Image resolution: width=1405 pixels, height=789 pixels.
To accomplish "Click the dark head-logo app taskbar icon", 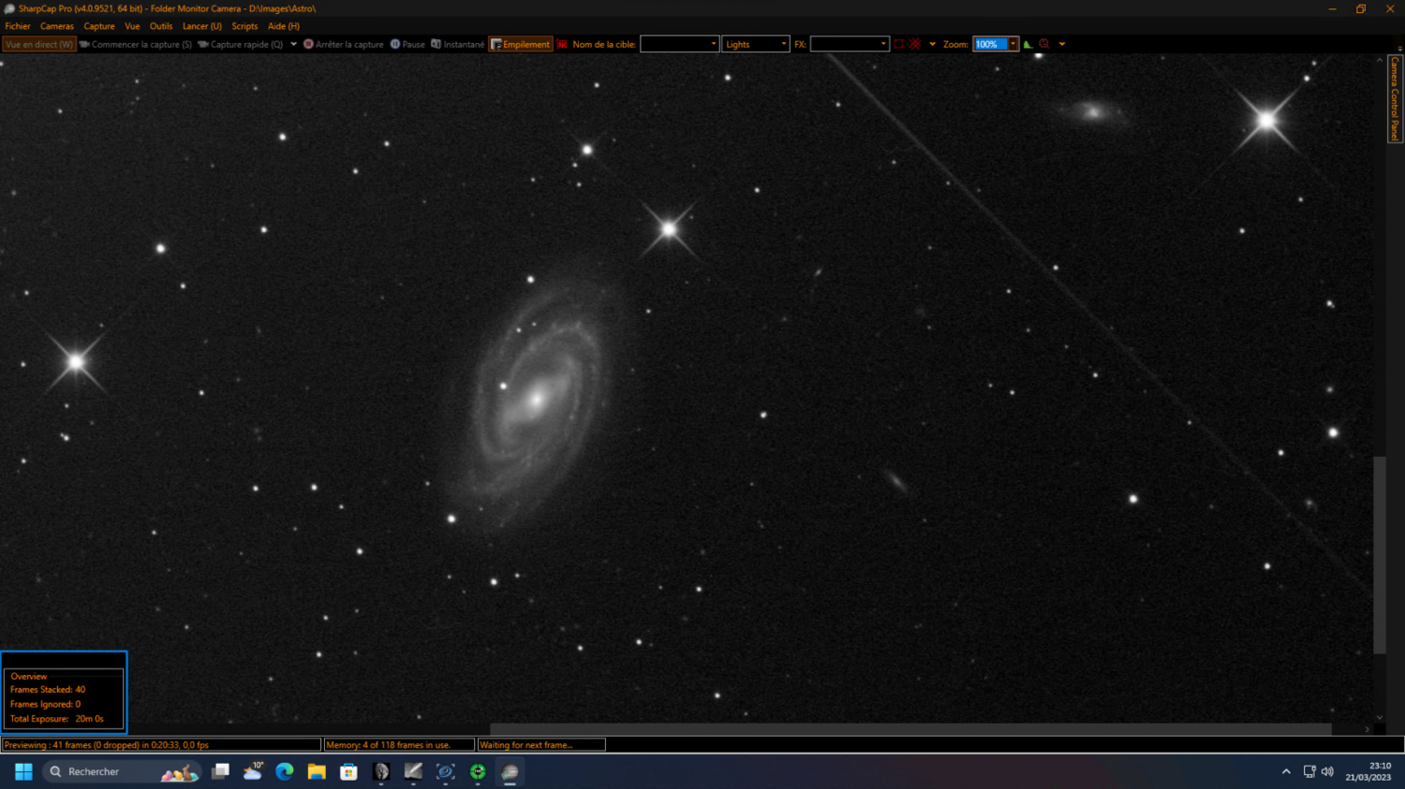I will coord(381,771).
